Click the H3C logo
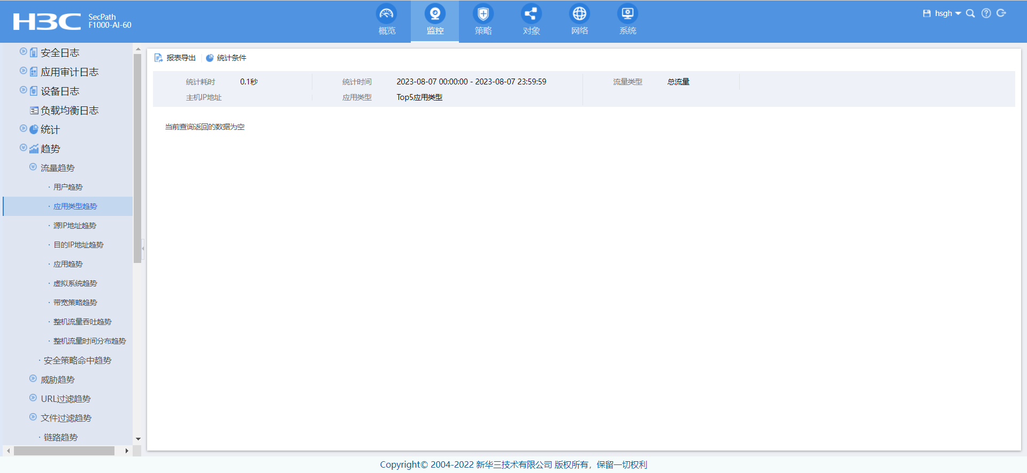The image size is (1027, 473). pyautogui.click(x=47, y=21)
